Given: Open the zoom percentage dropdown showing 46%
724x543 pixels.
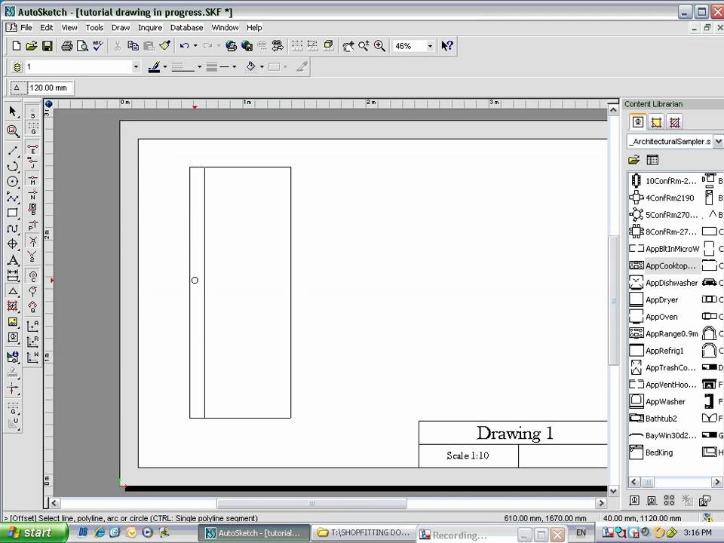Looking at the screenshot, I should click(x=429, y=45).
